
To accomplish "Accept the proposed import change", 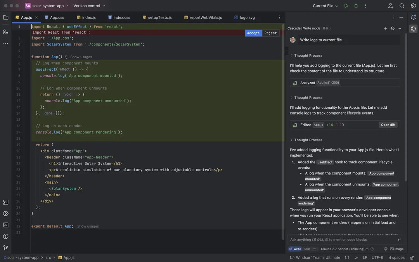I will click(253, 33).
